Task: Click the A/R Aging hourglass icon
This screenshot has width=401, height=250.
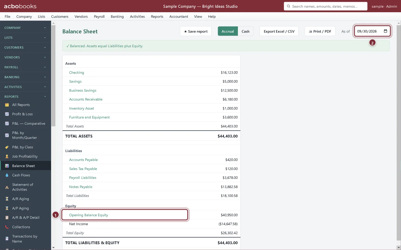Action: [x=7, y=199]
